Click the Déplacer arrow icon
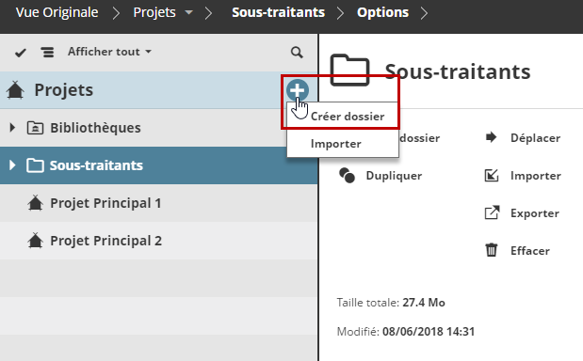This screenshot has height=361, width=583. [x=491, y=137]
